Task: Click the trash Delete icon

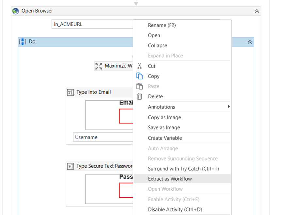Action: pyautogui.click(x=139, y=96)
